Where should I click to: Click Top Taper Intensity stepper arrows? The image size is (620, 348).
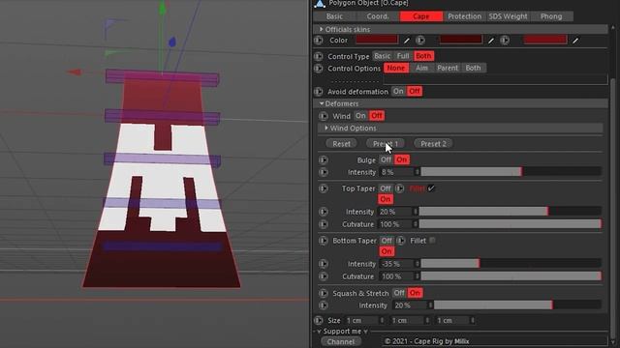point(416,212)
